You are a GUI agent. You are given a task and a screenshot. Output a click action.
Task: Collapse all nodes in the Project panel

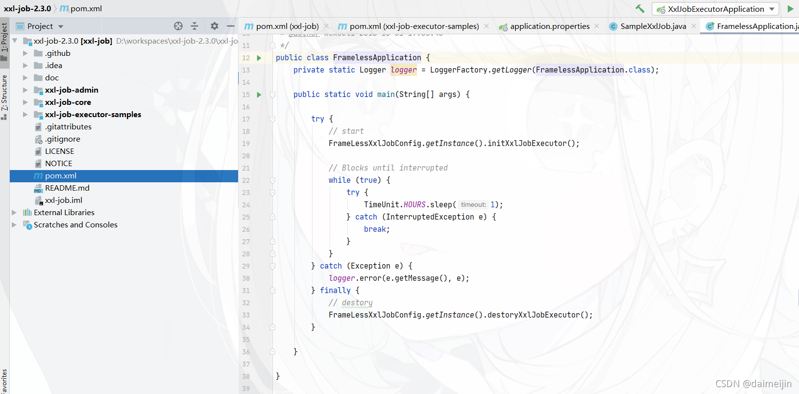194,26
